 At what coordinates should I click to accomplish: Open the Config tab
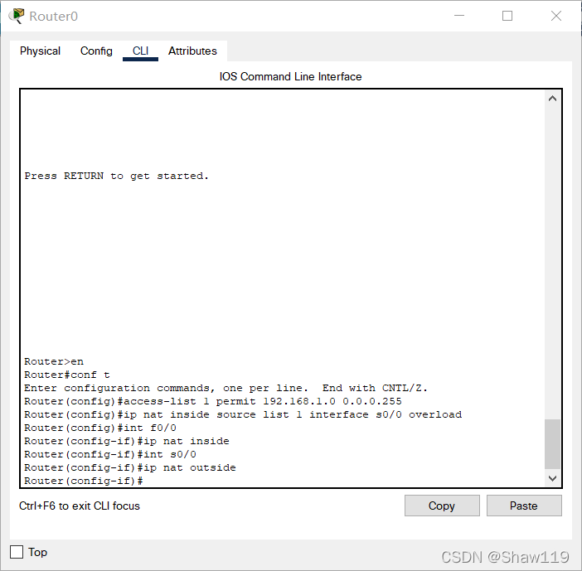pyautogui.click(x=96, y=51)
